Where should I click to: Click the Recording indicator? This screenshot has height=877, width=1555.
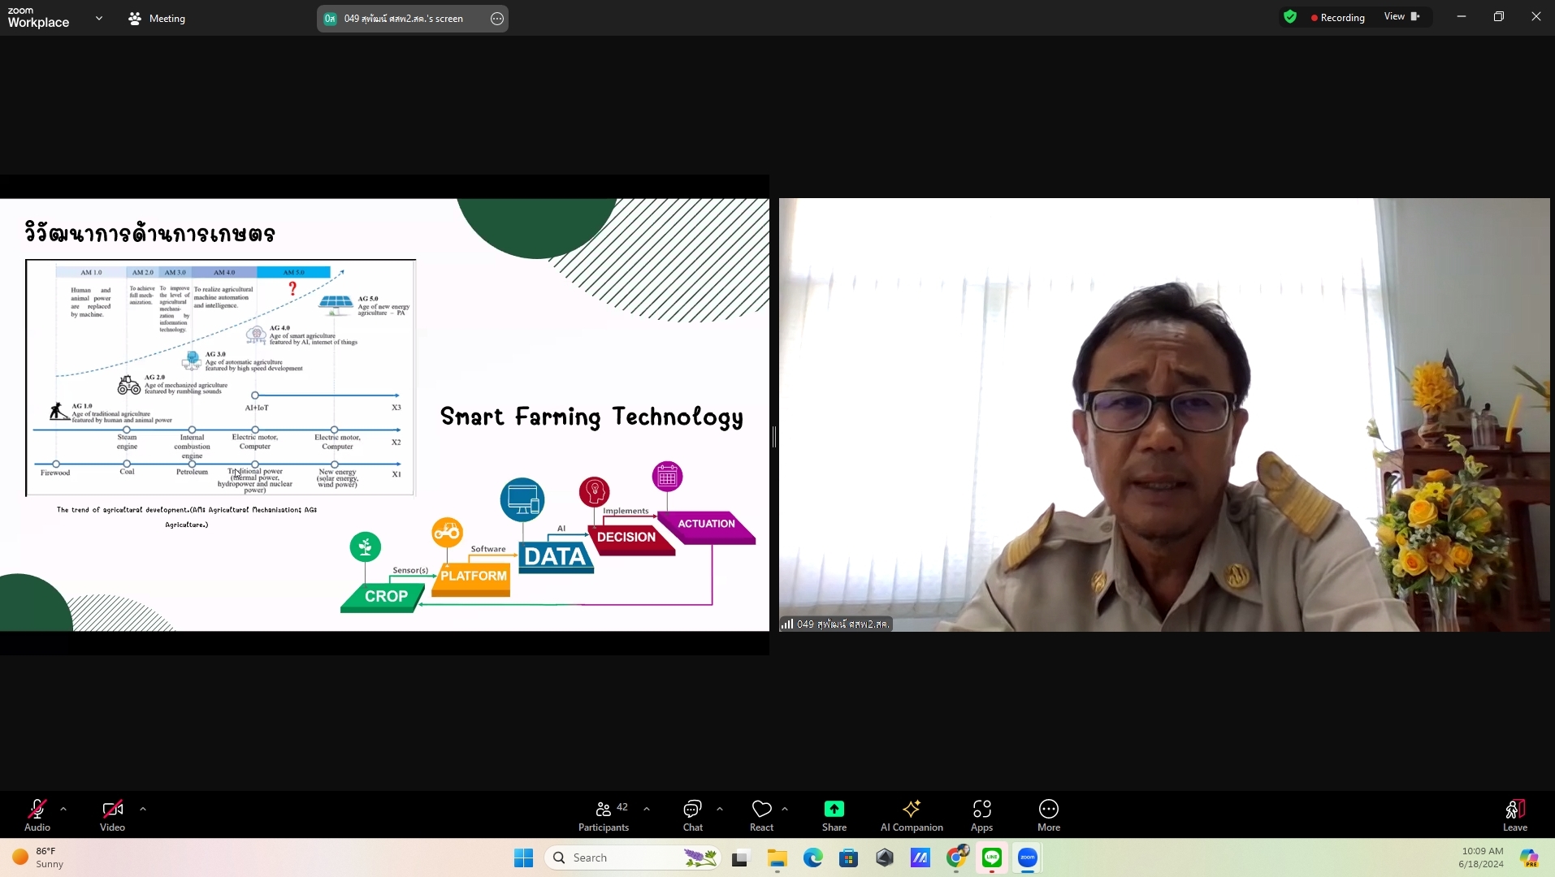tap(1337, 18)
